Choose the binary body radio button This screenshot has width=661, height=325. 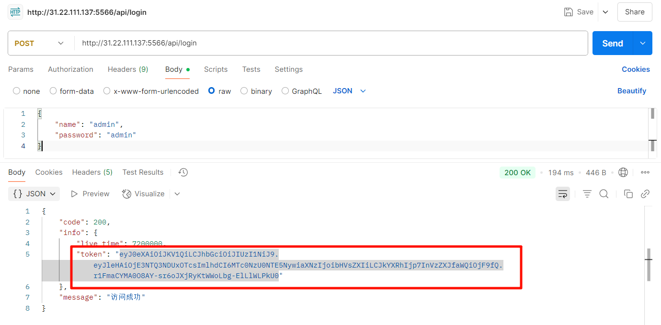pos(244,91)
